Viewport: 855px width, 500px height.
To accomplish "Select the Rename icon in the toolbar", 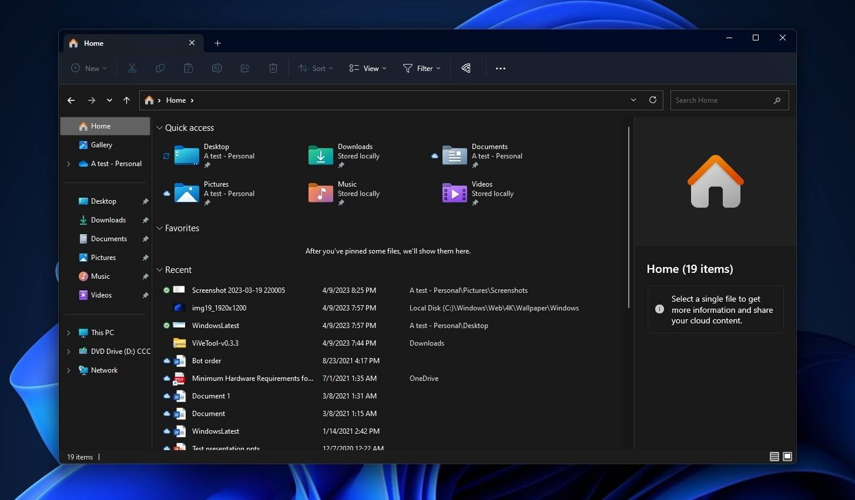I will [x=217, y=68].
